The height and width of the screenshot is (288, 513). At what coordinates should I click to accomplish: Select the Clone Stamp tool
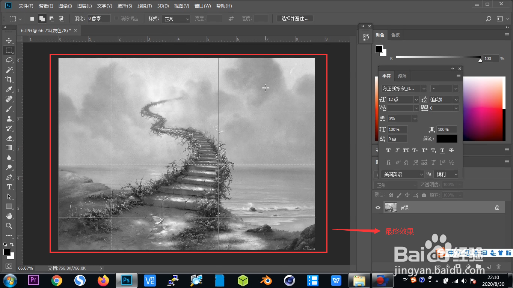point(9,118)
